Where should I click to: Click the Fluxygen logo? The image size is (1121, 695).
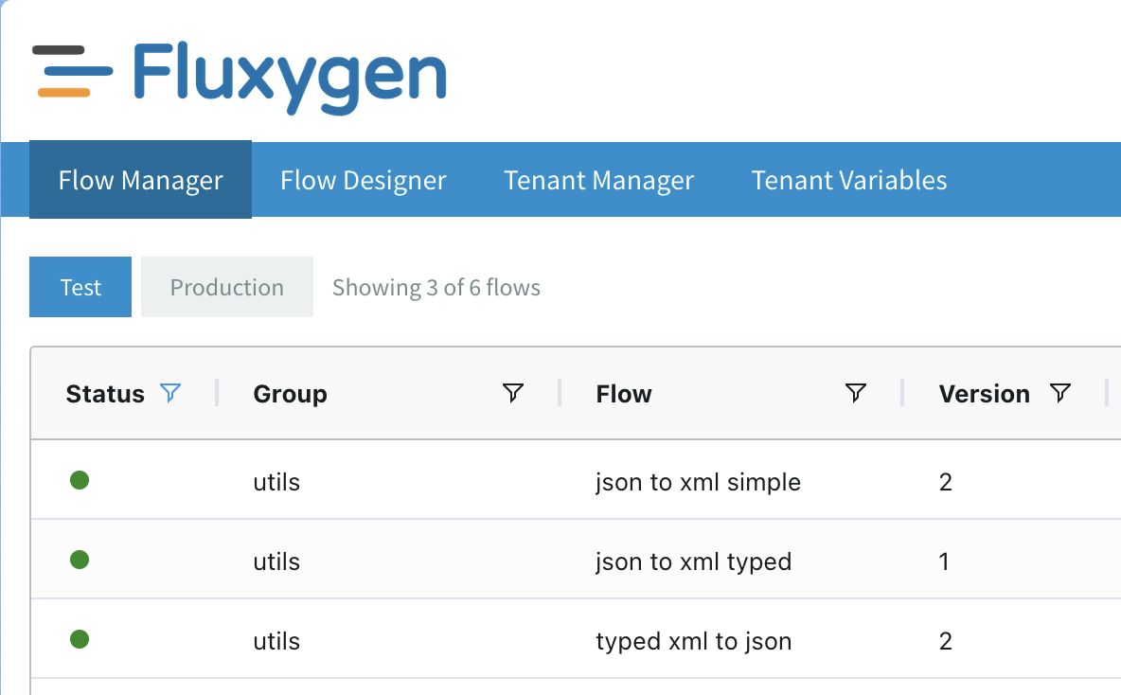click(x=240, y=76)
